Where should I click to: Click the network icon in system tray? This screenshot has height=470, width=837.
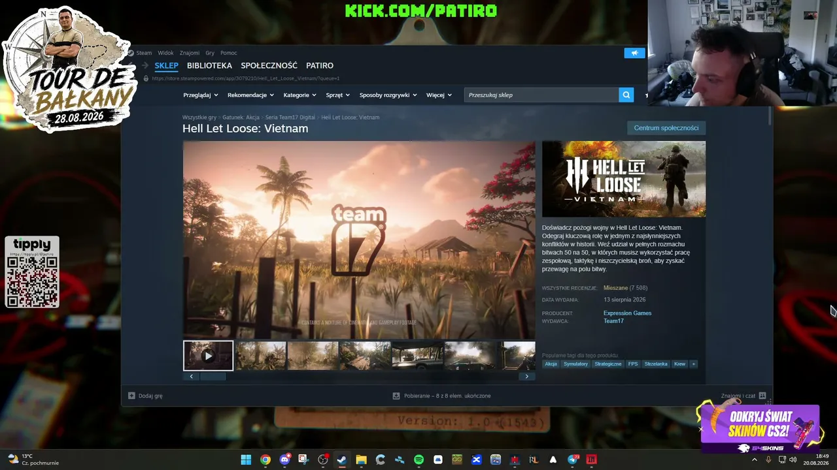coord(782,460)
